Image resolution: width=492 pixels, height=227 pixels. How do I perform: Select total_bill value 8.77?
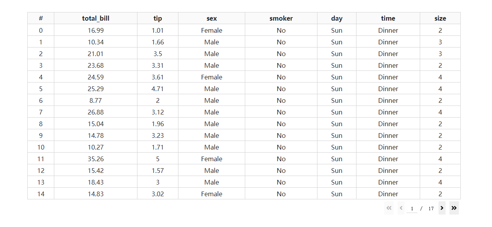click(96, 100)
